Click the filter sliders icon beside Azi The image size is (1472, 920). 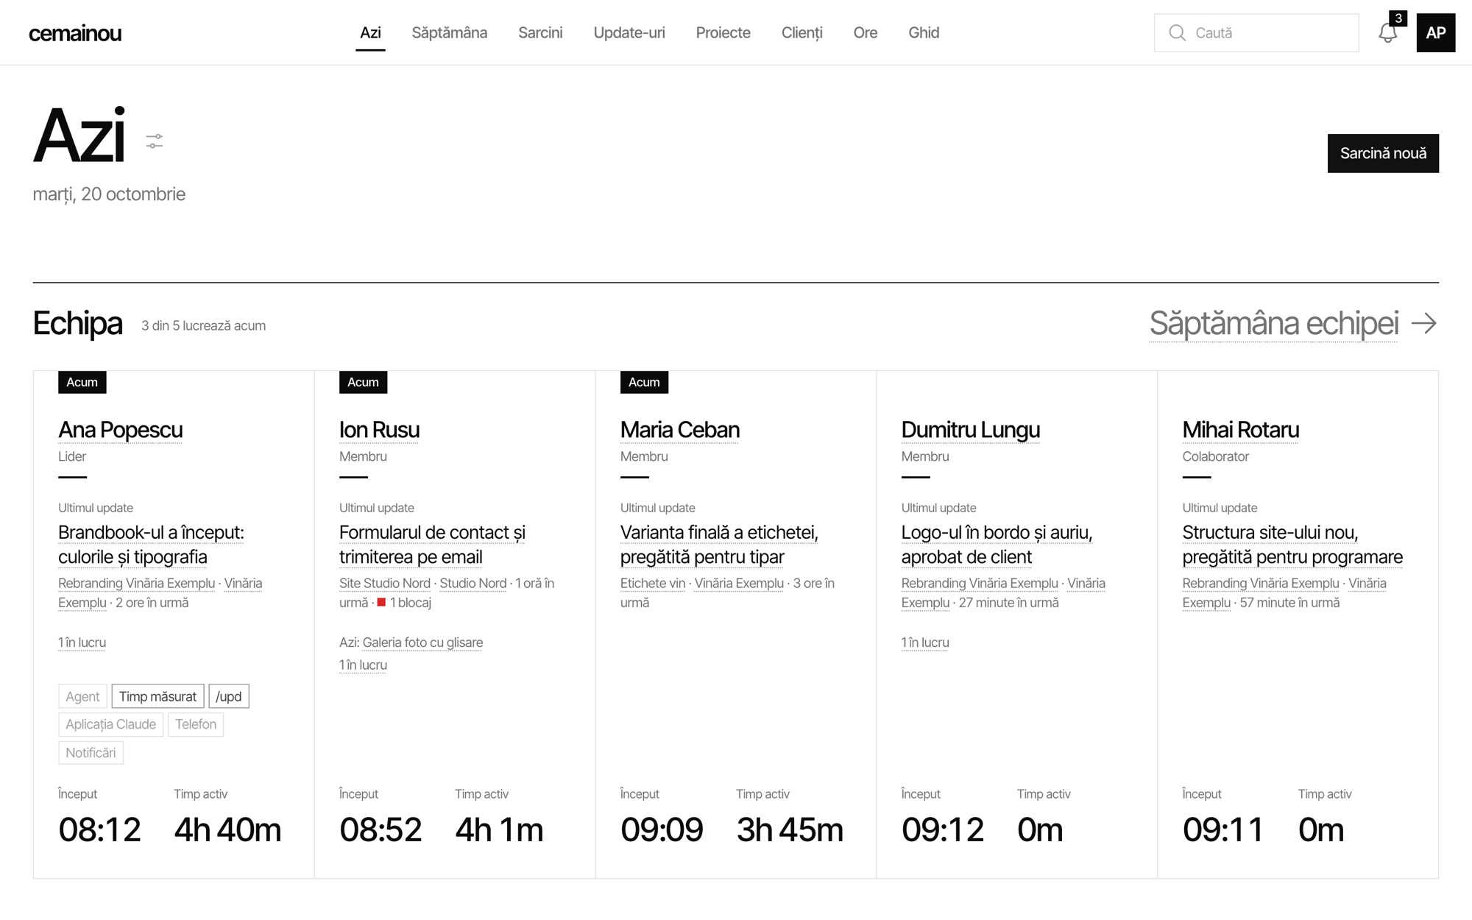click(x=154, y=141)
